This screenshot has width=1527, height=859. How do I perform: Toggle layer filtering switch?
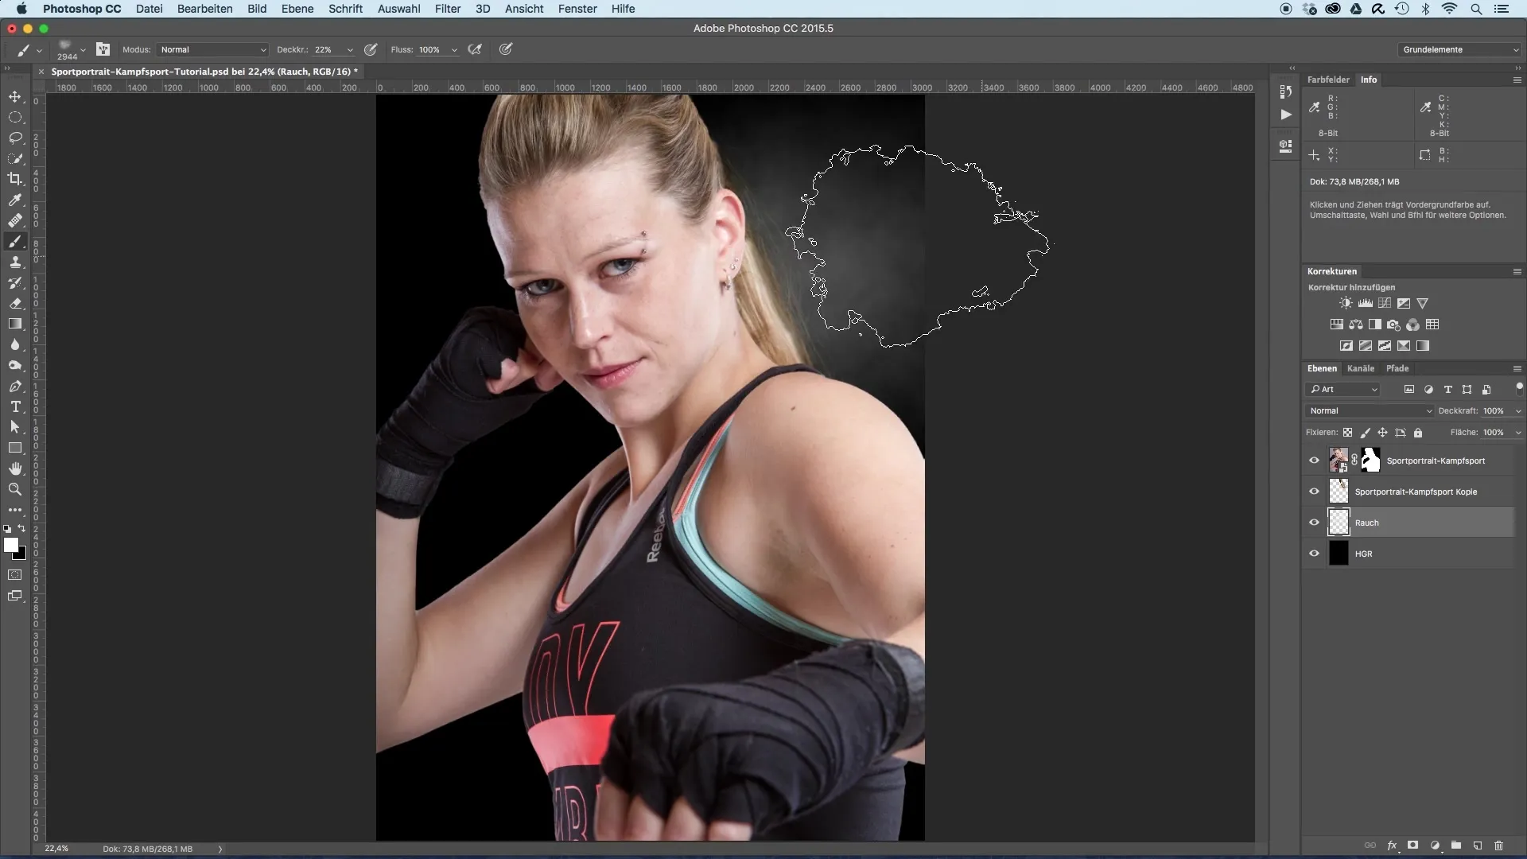point(1519,388)
